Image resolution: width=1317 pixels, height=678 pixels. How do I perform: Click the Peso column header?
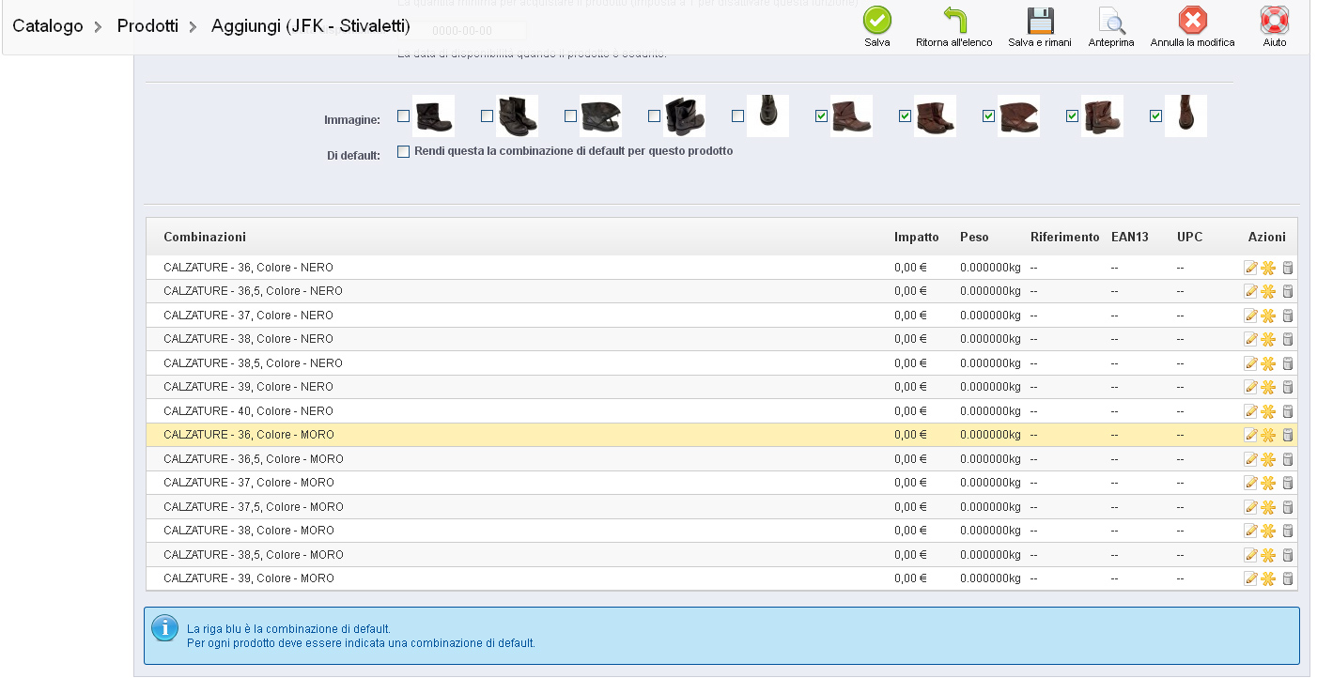click(x=974, y=237)
